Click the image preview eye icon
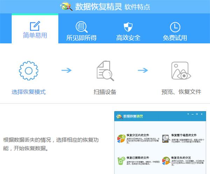 181,71
